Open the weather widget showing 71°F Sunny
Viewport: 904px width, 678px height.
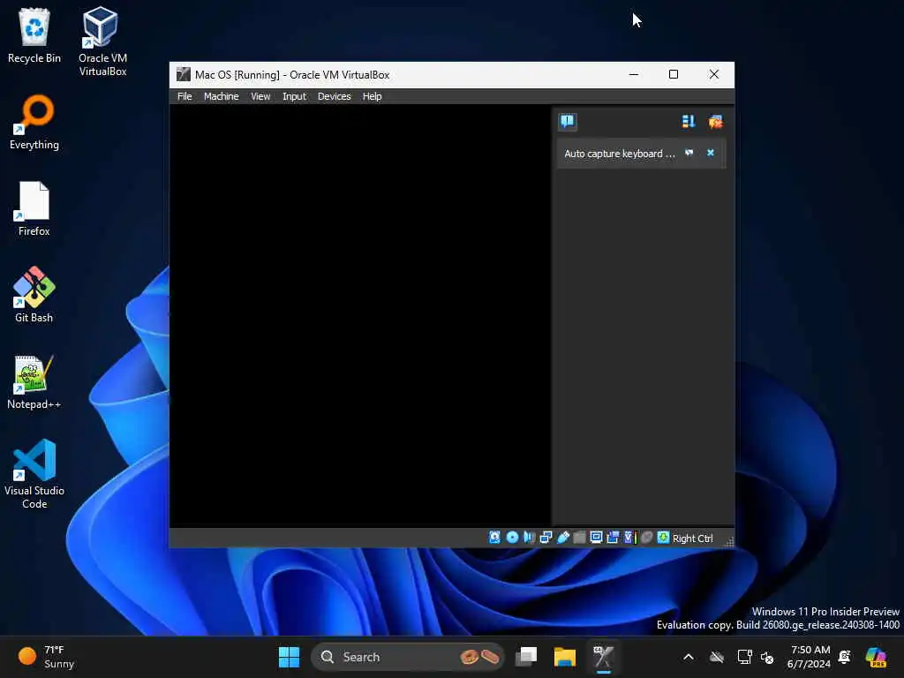point(46,657)
